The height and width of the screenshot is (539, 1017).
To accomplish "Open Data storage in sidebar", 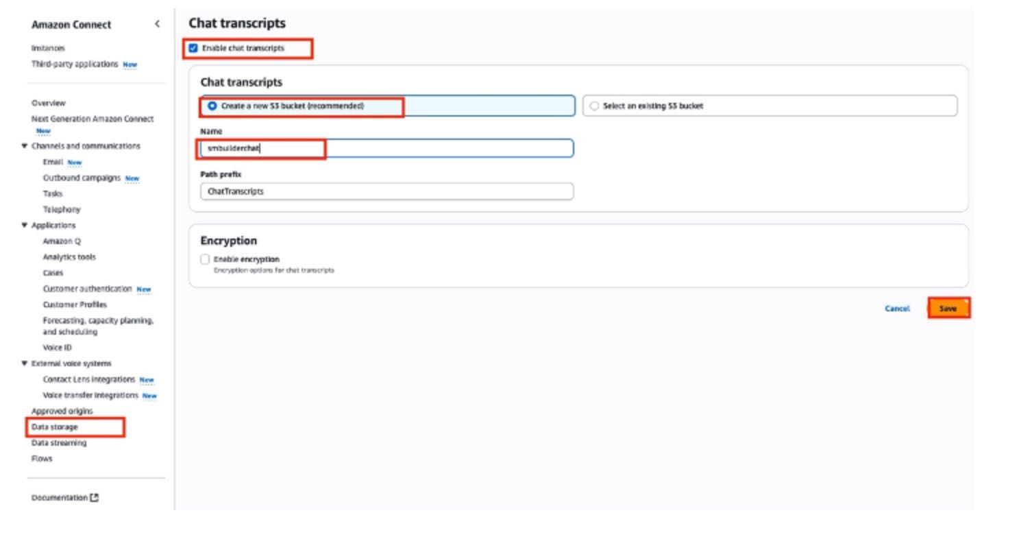I will [x=55, y=427].
